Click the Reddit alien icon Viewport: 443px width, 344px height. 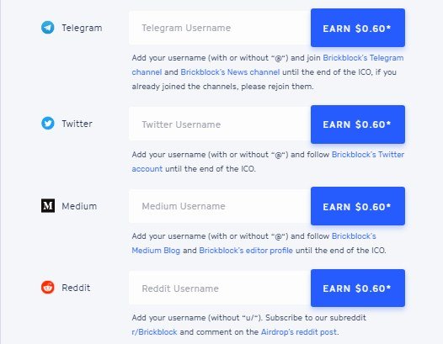click(x=48, y=288)
